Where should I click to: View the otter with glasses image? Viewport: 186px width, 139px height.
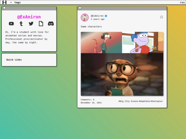[x=122, y=74]
